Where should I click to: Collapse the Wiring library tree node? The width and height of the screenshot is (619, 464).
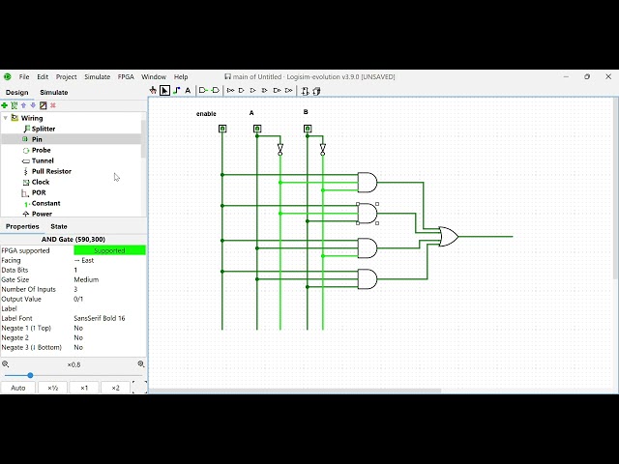click(x=5, y=118)
